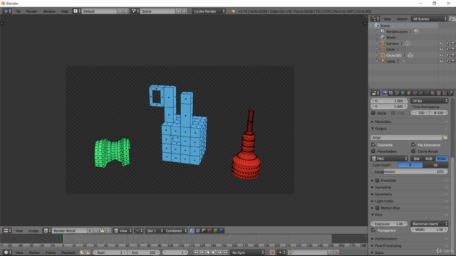This screenshot has width=456, height=256.
Task: Display color and alpha channels
Action: click(x=192, y=230)
